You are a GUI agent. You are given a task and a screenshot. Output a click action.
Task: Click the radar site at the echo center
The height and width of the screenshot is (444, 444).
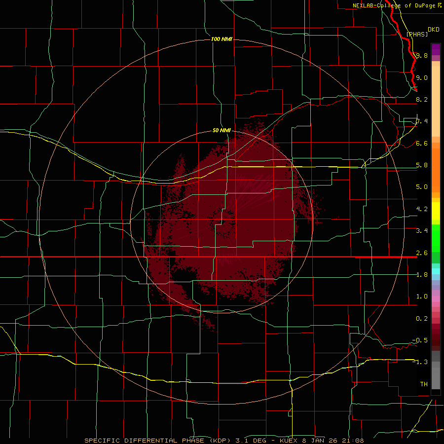tap(222, 222)
